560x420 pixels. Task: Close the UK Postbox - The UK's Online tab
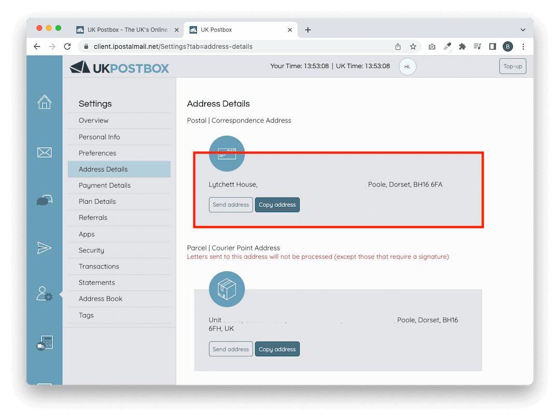tap(176, 30)
